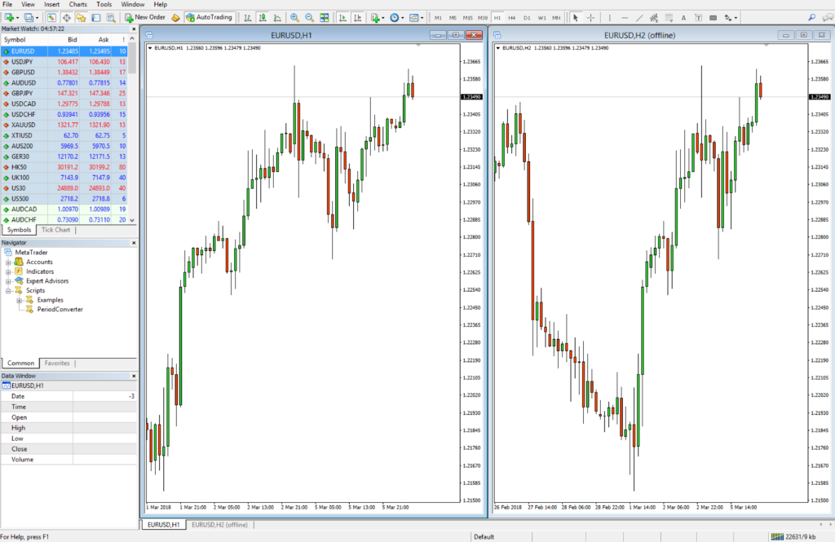The image size is (835, 542).
Task: Zoom out on the chart
Action: pos(309,18)
